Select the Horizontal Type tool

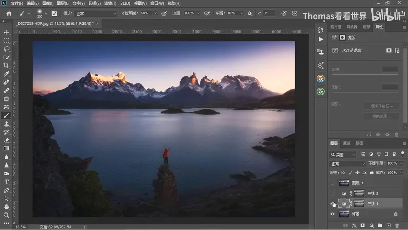6,182
